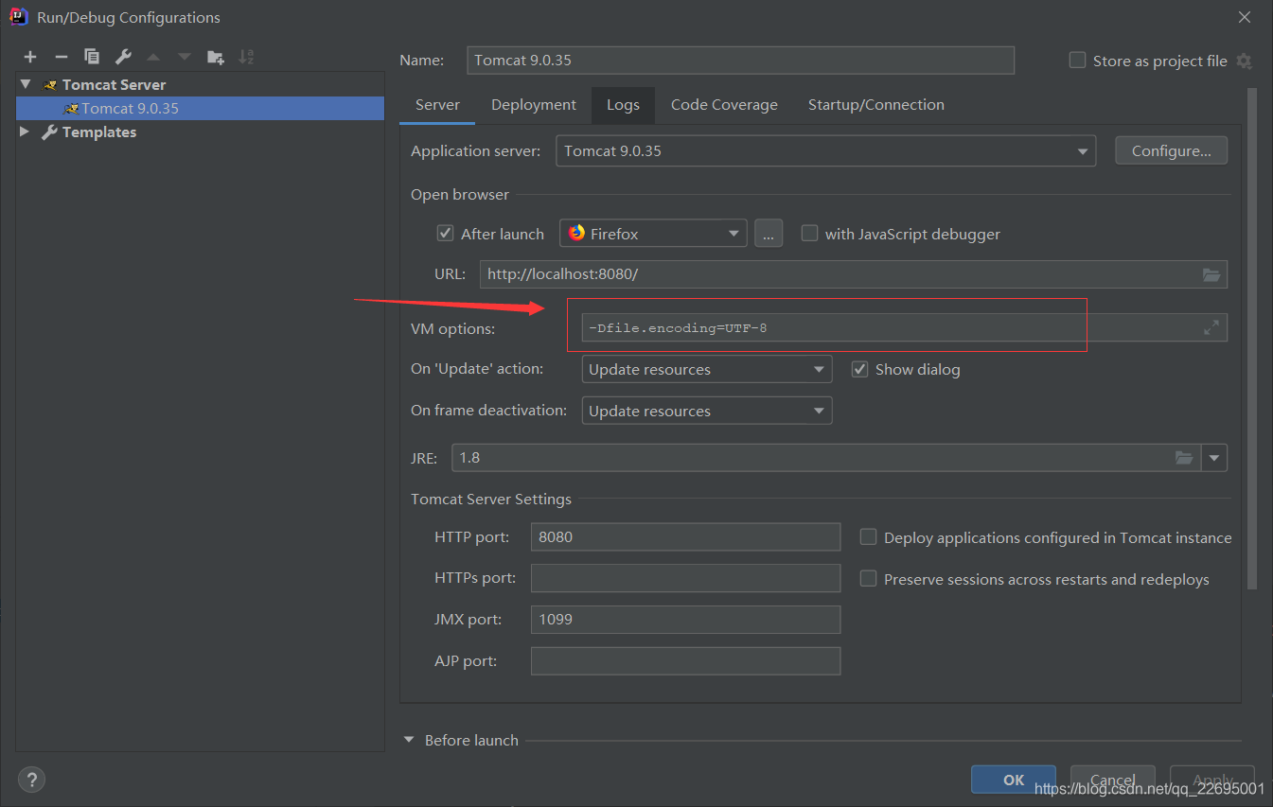This screenshot has width=1273, height=807.
Task: Create new folder icon in toolbar
Action: coord(216,57)
